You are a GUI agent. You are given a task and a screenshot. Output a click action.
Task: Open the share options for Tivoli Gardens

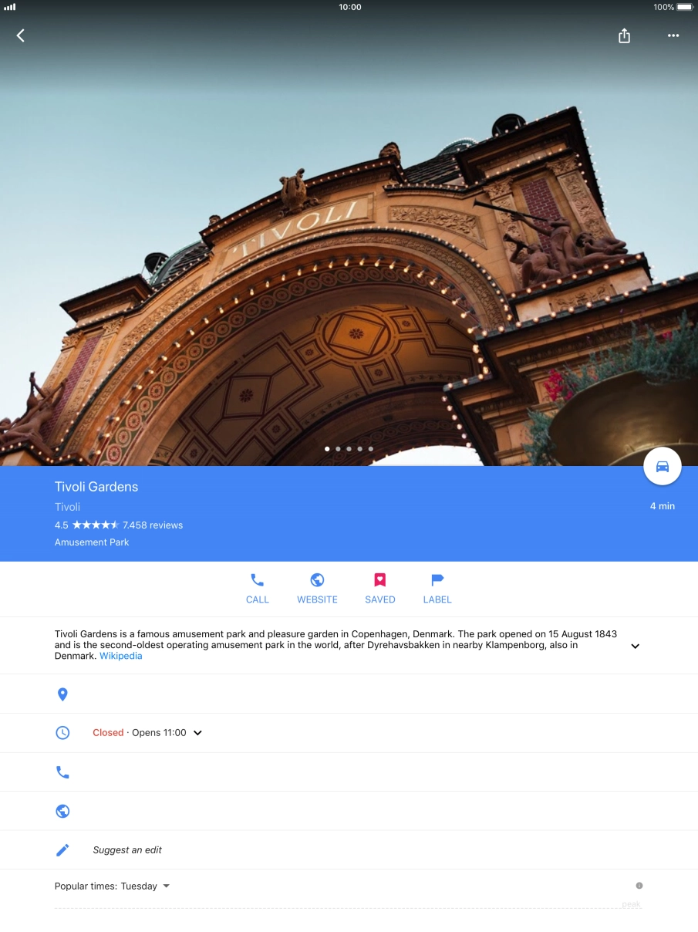[624, 35]
